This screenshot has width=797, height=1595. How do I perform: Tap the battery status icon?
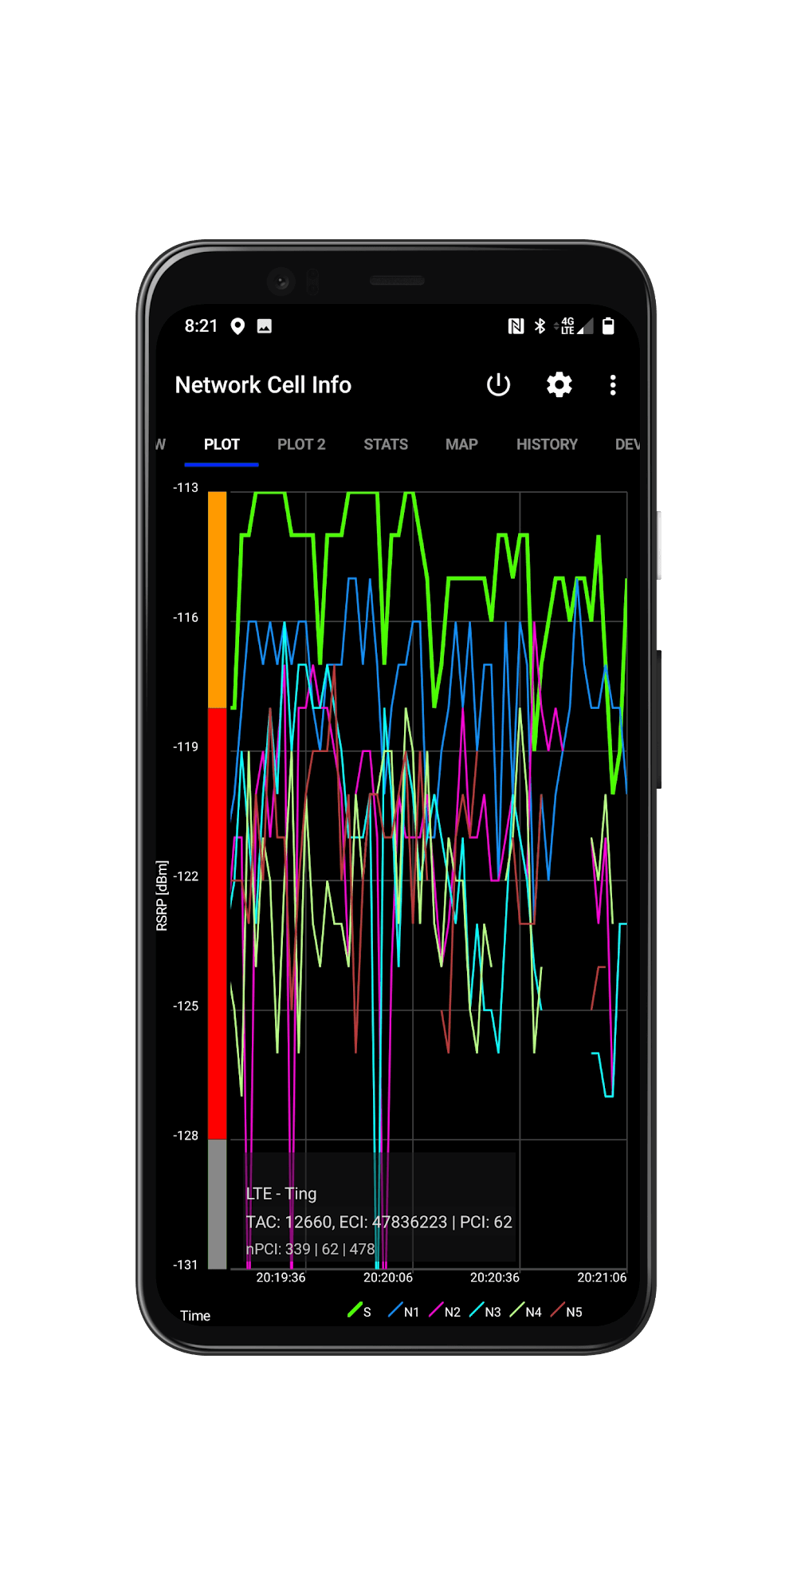pos(608,326)
